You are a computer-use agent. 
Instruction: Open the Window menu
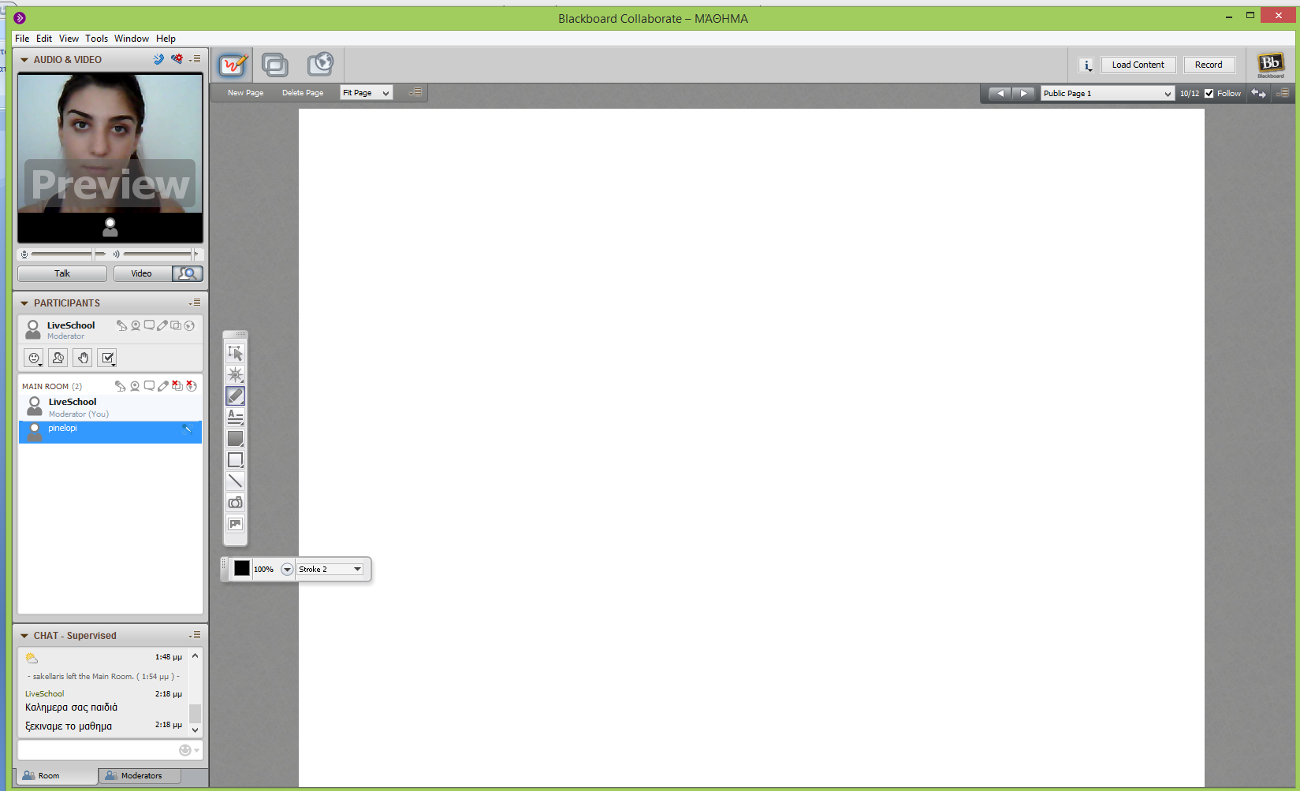coord(132,39)
